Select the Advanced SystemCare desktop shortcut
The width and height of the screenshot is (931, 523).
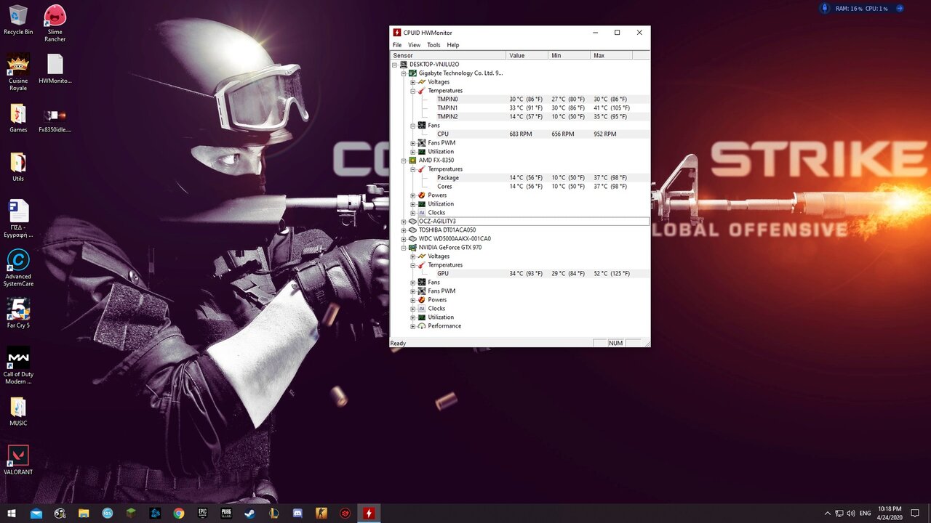(18, 268)
